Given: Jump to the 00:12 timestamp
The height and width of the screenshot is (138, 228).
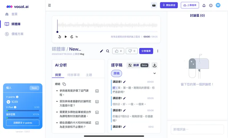Looking at the screenshot, I should pyautogui.click(x=151, y=127).
